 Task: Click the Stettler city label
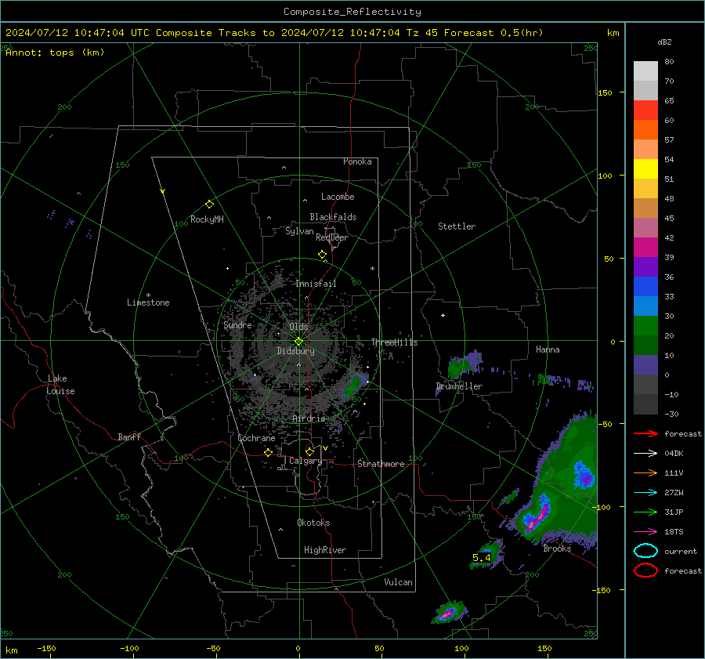tap(457, 226)
